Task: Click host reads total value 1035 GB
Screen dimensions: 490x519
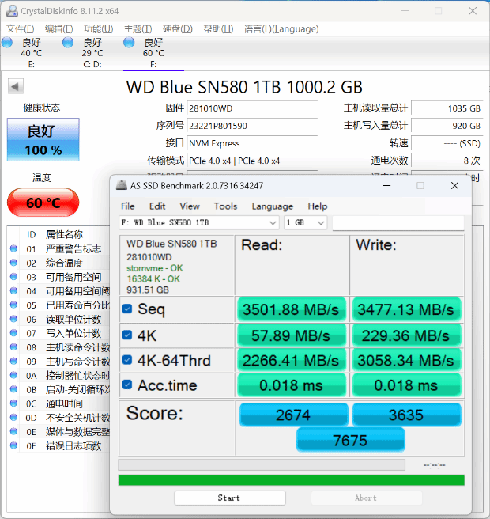Action: 447,108
